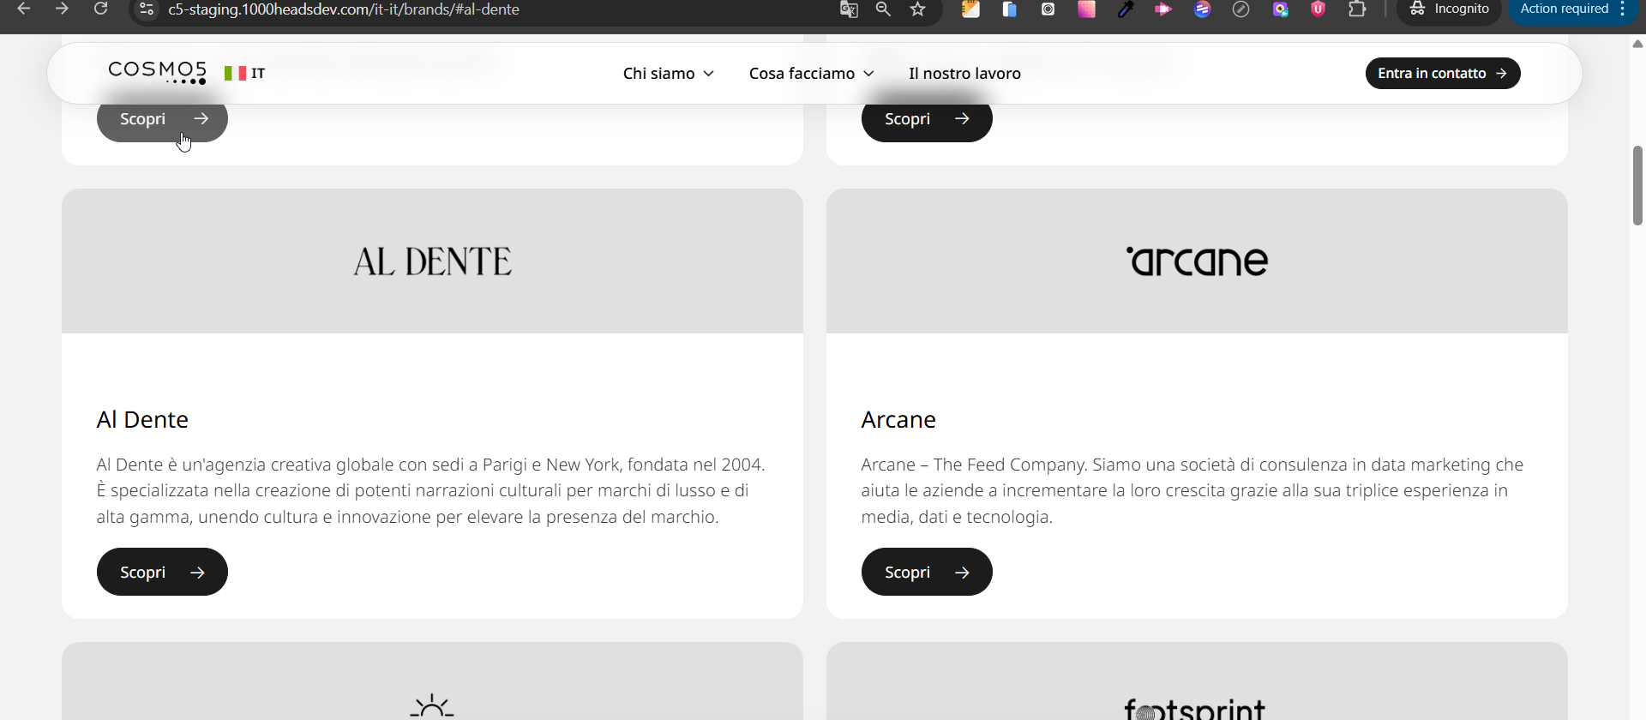Go forward in browser history
The image size is (1646, 720).
tap(62, 9)
